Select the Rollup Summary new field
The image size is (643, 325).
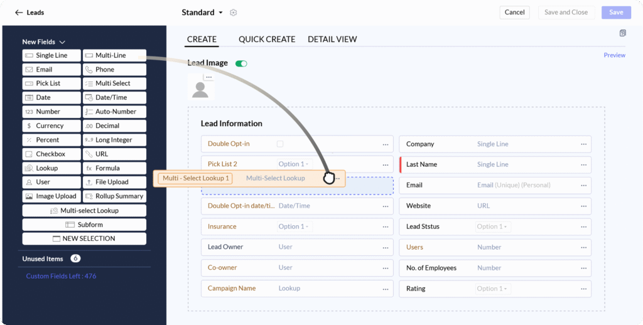[114, 196]
